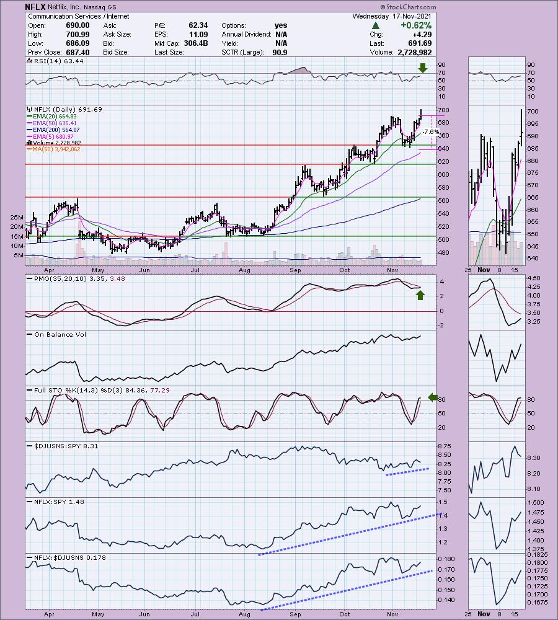
Task: Click the Options value yes
Action: pyautogui.click(x=281, y=25)
